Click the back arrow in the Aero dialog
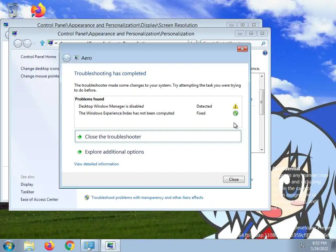The height and width of the screenshot is (252, 336). coord(67,58)
